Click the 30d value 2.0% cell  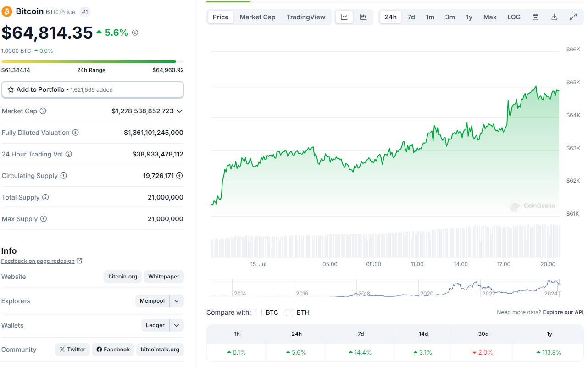click(x=483, y=352)
